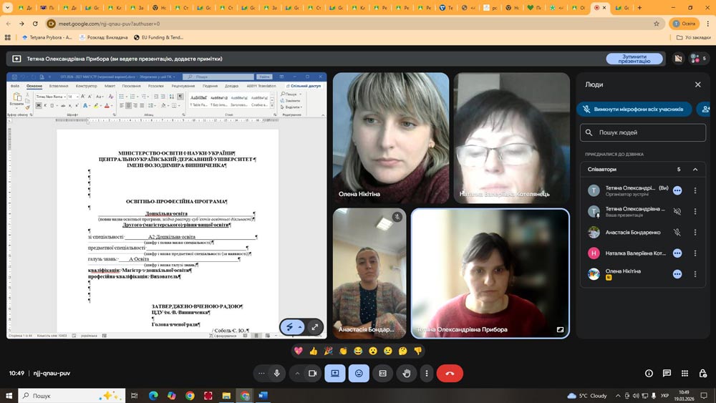Raise hand in the meeting
The width and height of the screenshot is (716, 403).
coord(407,373)
